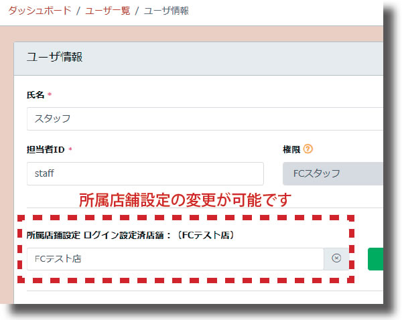The width and height of the screenshot is (402, 320).
Task: Go to ユーザ一覧 in the breadcrumb
Action: [x=108, y=11]
